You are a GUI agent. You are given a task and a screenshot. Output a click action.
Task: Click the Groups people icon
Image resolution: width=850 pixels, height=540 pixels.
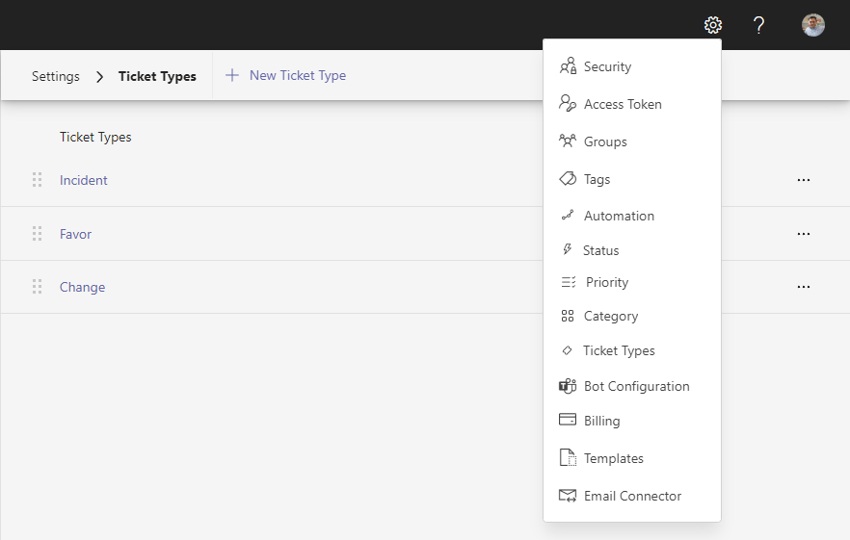click(568, 141)
